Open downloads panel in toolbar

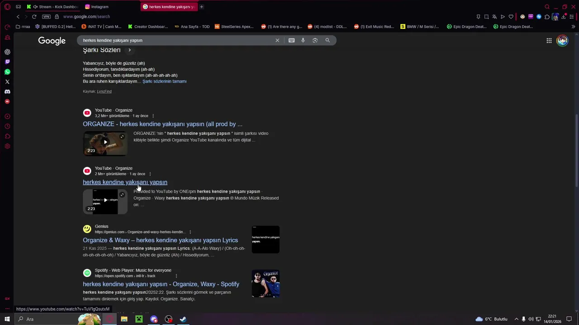(x=564, y=17)
